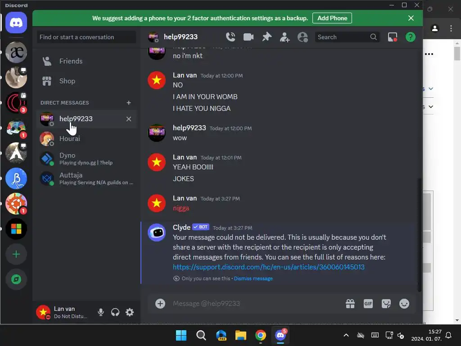
Task: Click profile icon in background browser window
Action: 434,28
